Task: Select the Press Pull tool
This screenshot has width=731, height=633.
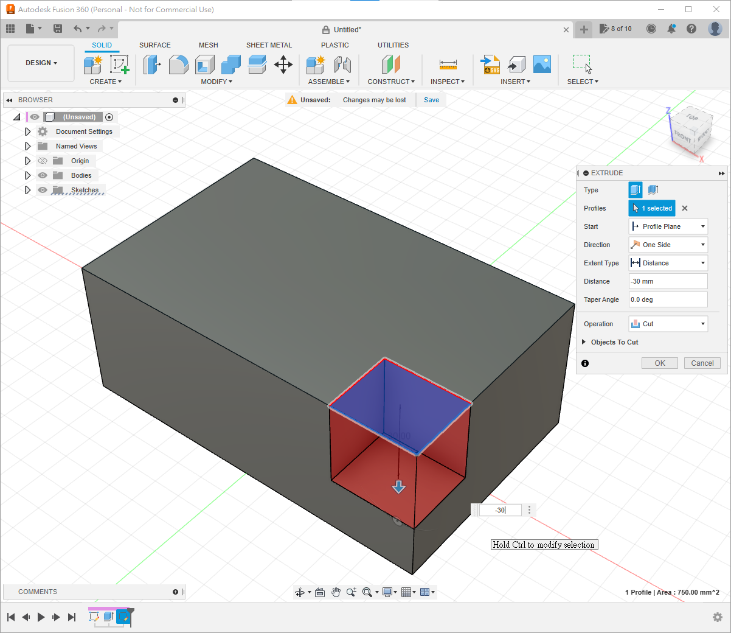Action: [151, 64]
